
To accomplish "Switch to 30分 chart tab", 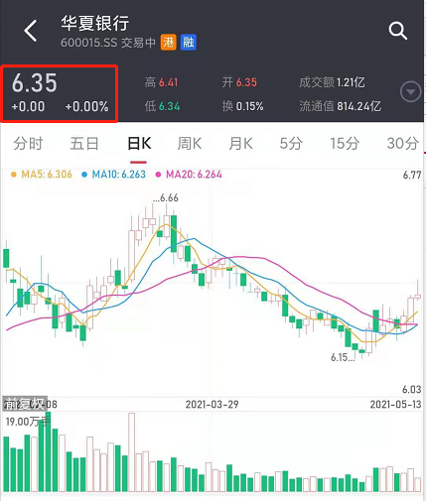I will click(x=403, y=144).
